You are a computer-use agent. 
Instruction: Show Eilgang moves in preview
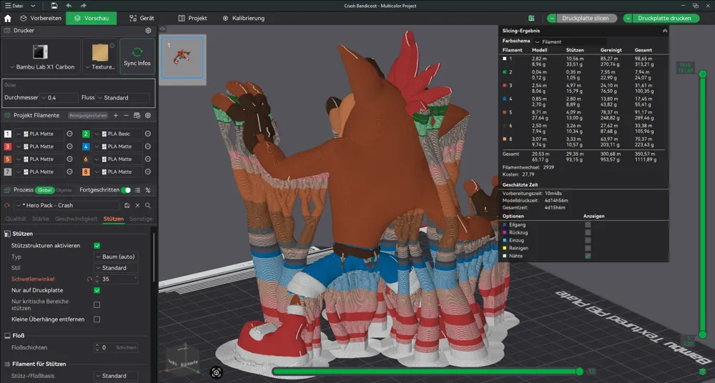[x=588, y=225]
